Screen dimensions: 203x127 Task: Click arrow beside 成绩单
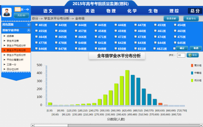click(x=5, y=36)
